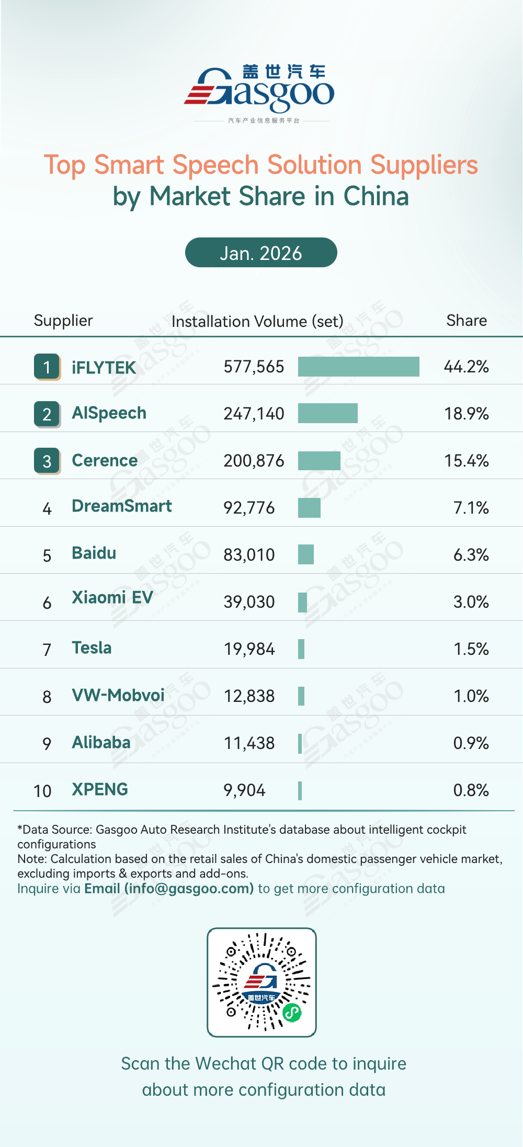Click the XPENG supplier name
The image size is (523, 1147).
(x=100, y=789)
